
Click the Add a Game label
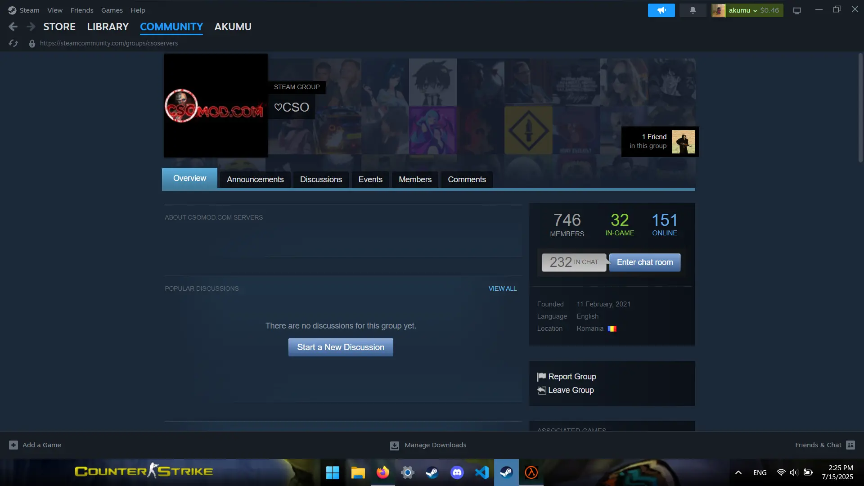42,445
